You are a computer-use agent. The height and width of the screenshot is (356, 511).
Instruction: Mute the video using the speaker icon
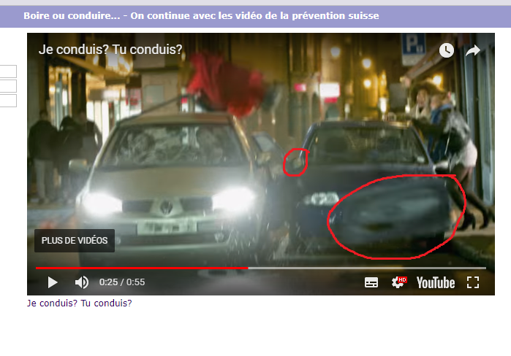[x=82, y=282]
